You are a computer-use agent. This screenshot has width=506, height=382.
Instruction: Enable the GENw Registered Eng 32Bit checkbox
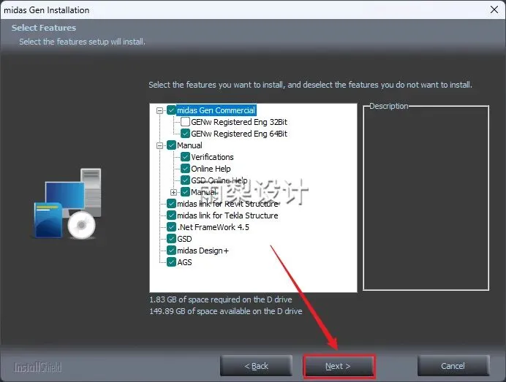[185, 122]
